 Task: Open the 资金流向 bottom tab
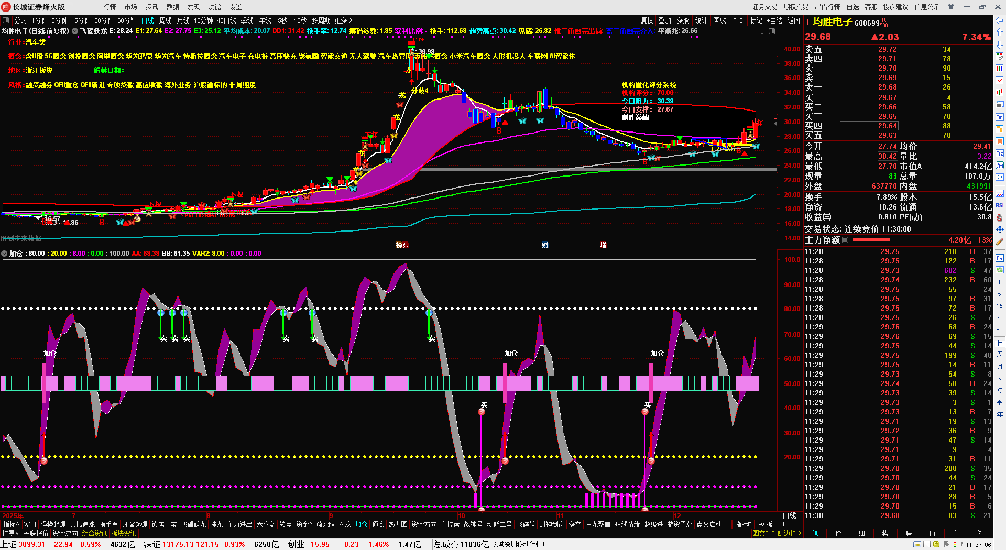click(x=65, y=533)
